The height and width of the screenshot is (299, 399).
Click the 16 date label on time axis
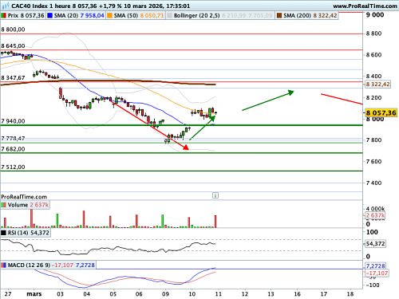click(x=297, y=294)
